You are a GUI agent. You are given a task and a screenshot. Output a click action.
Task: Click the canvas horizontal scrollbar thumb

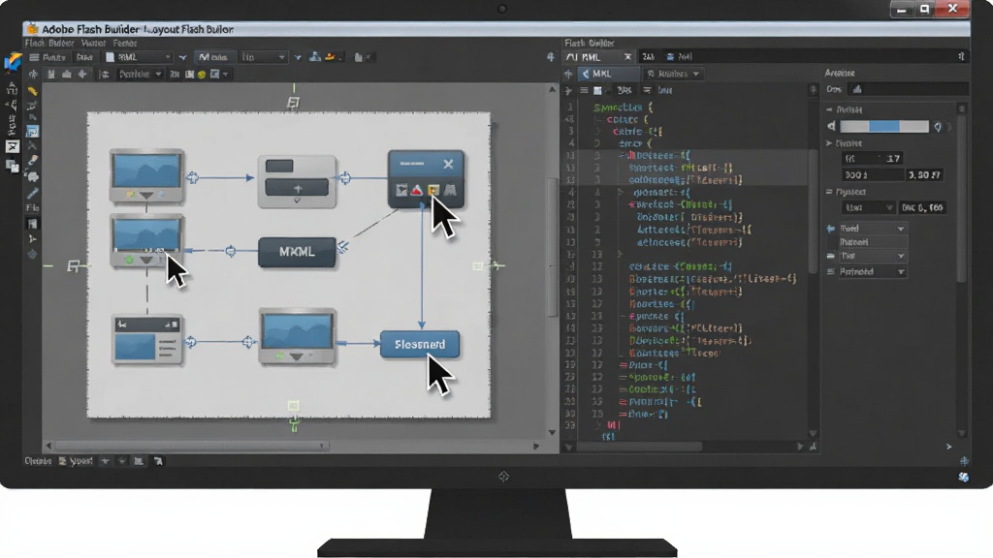pos(190,446)
